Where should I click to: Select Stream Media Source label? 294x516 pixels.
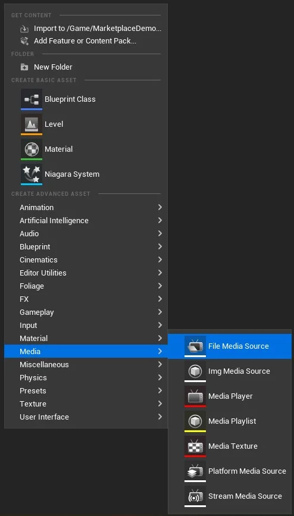[245, 496]
